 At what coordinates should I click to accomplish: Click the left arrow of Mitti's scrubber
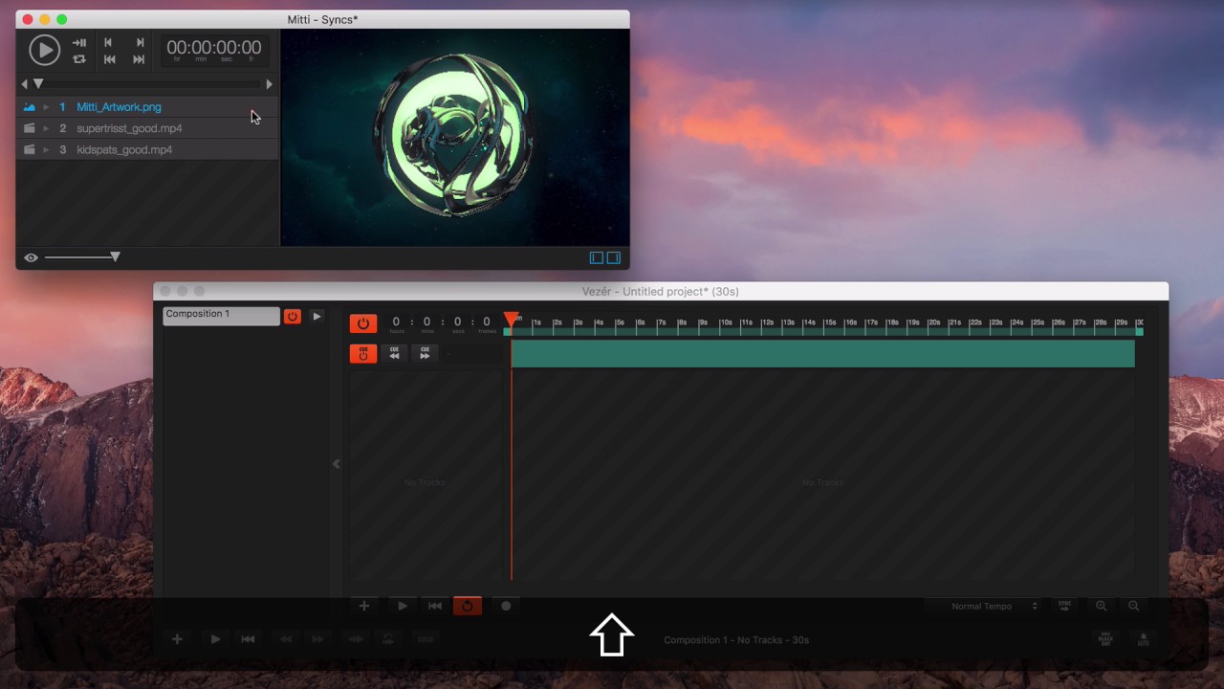pyautogui.click(x=25, y=84)
